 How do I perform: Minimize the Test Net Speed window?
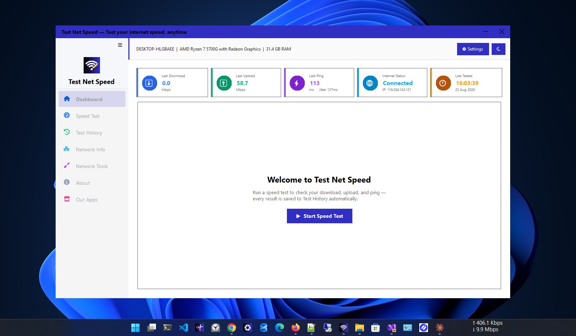point(485,32)
